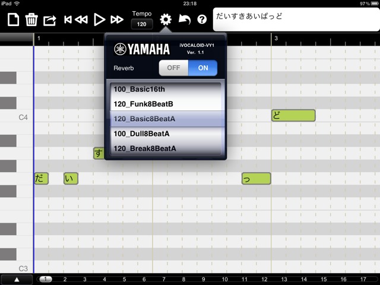This screenshot has height=285, width=380.
Task: Click bar 3 marker on top ruler
Action: click(x=276, y=38)
